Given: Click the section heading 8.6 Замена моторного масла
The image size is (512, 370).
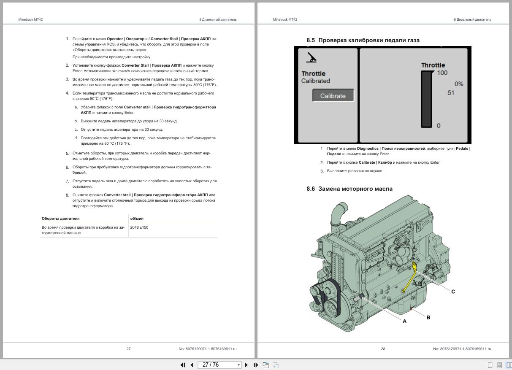Looking at the screenshot, I should [x=349, y=189].
